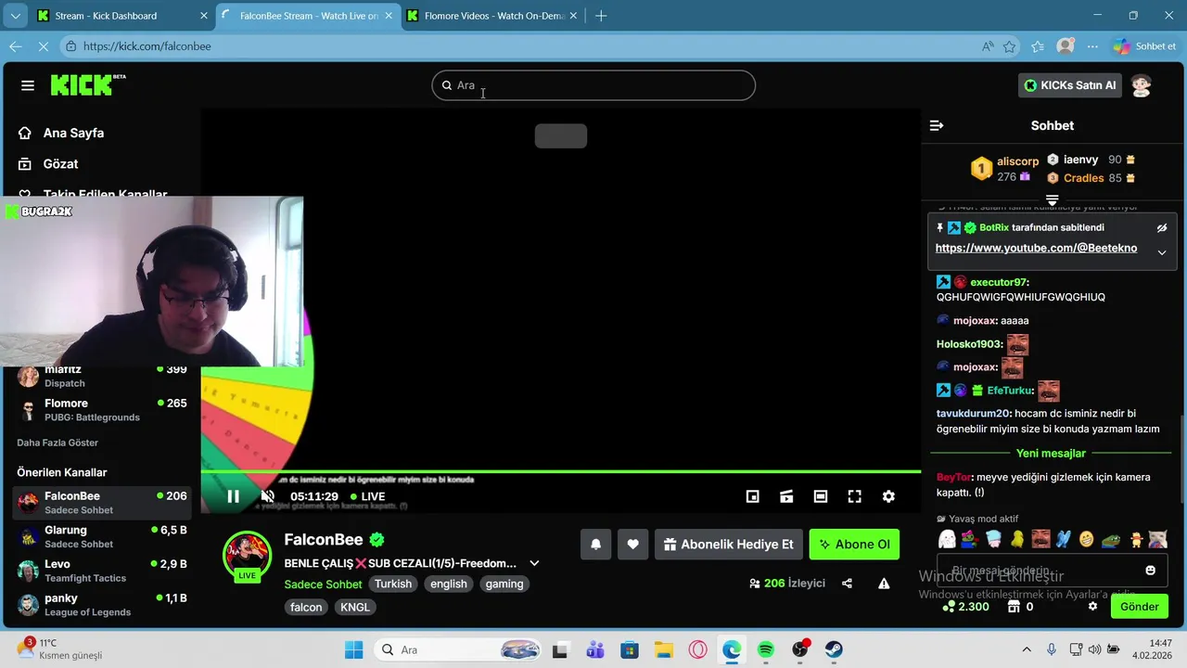The width and height of the screenshot is (1187, 668).
Task: Go to Ana Sayfa in sidebar
Action: point(73,133)
